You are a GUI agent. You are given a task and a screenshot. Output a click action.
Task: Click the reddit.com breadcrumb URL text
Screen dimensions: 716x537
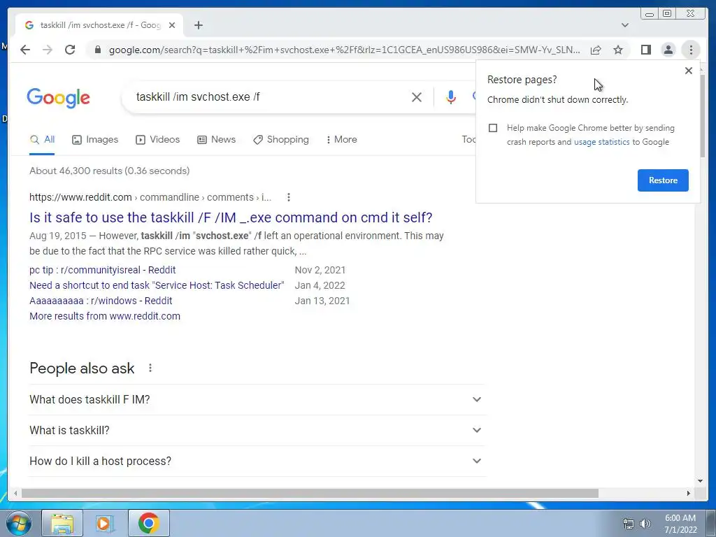pos(150,197)
